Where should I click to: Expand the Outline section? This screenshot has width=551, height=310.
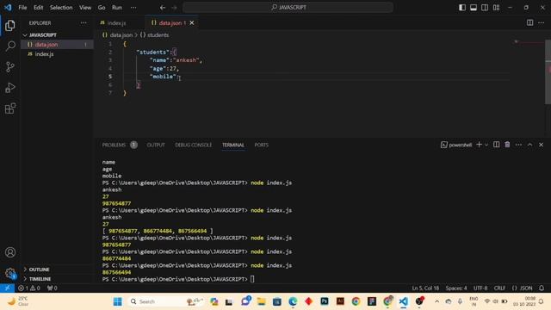pyautogui.click(x=58, y=270)
